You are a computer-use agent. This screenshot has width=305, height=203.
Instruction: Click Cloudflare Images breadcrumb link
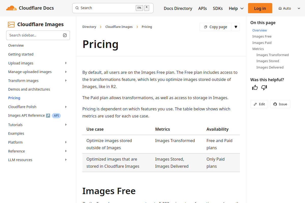point(119,27)
